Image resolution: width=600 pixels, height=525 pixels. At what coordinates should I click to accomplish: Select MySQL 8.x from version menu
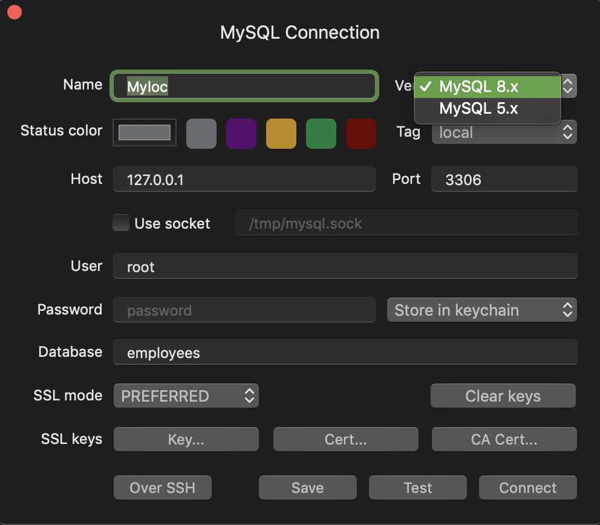[x=487, y=87]
